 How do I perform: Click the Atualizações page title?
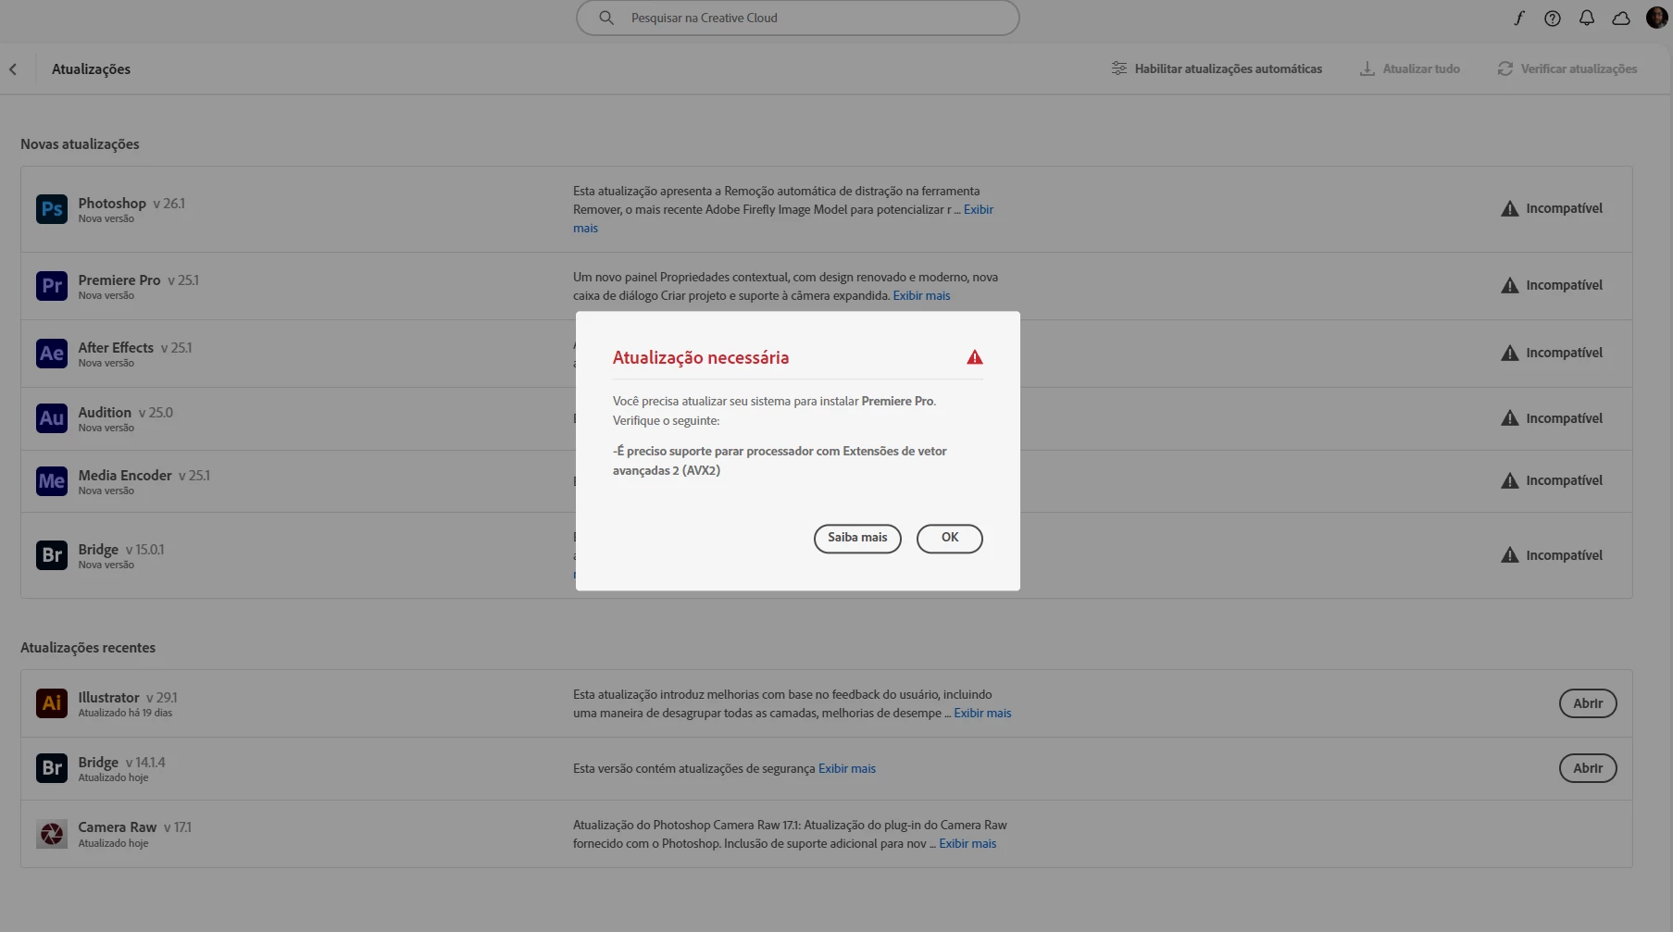point(91,69)
